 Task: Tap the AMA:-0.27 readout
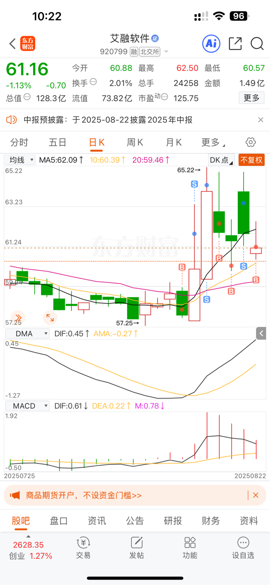coord(116,333)
